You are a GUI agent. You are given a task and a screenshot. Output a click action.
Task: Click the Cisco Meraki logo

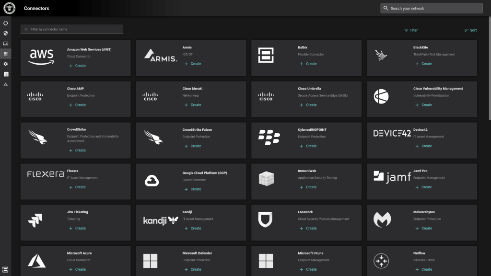pos(150,96)
